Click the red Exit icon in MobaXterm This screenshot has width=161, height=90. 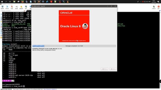pos(158,7)
